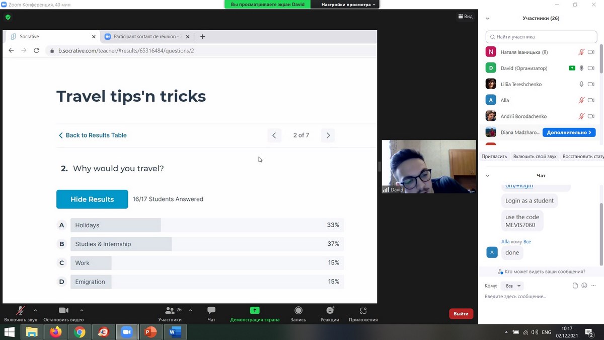Click the find participant search field
The image size is (604, 340).
[x=541, y=37]
